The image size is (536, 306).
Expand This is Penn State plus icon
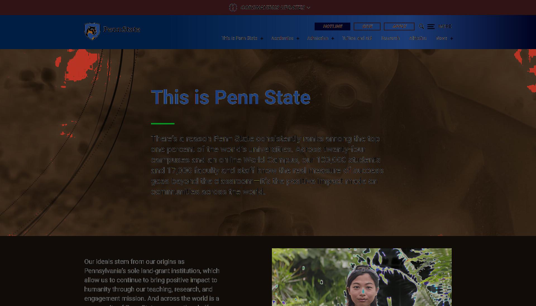click(262, 38)
